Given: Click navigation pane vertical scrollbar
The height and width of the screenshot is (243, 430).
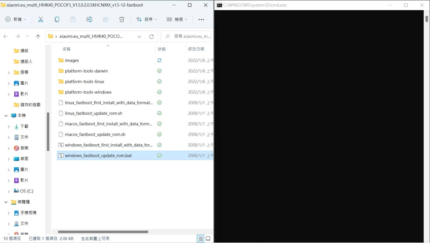Looking at the screenshot, I should 48,132.
